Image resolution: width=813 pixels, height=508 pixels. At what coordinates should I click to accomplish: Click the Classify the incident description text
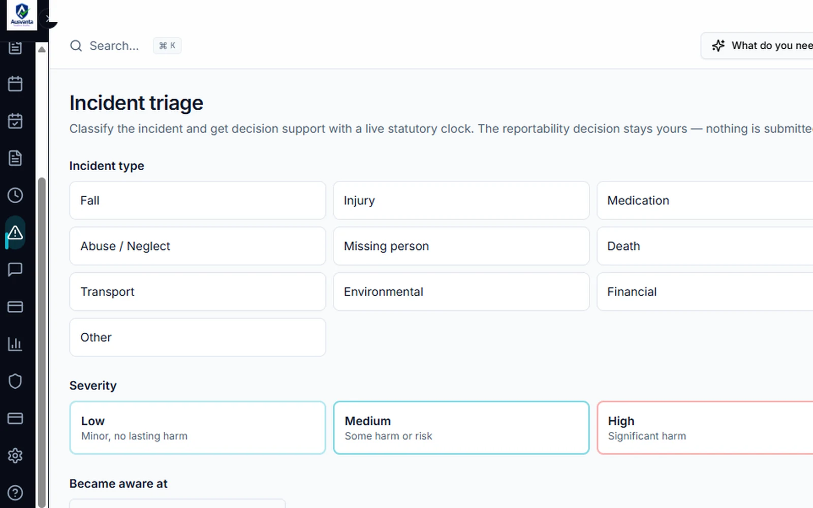coord(441,129)
